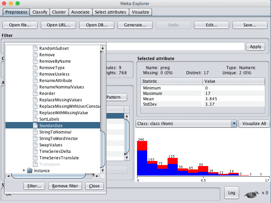Click the file icon beside Standardize
Viewport: 271px width, 203px height.
[35, 125]
